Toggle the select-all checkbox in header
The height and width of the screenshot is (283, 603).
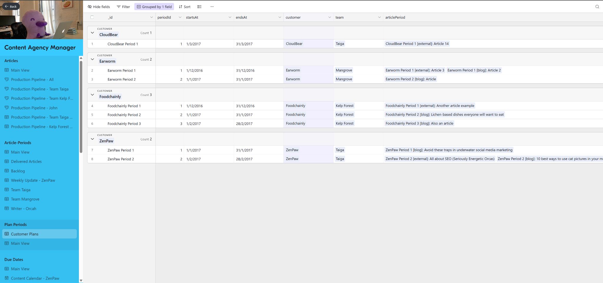(92, 17)
